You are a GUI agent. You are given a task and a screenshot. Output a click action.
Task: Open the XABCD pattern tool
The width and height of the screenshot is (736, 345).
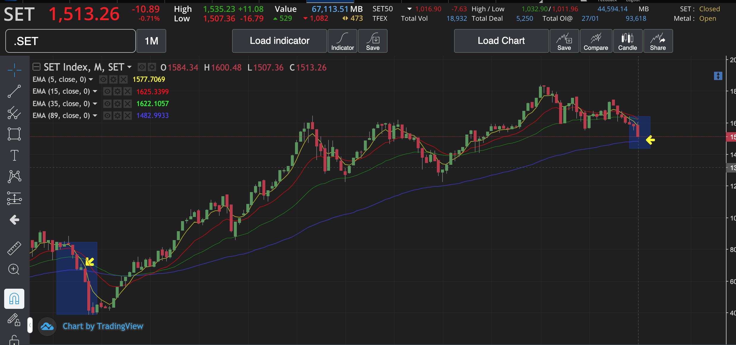click(14, 177)
